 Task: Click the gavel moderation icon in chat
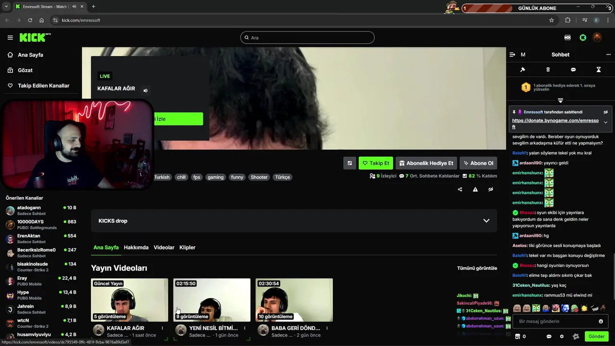(x=523, y=70)
